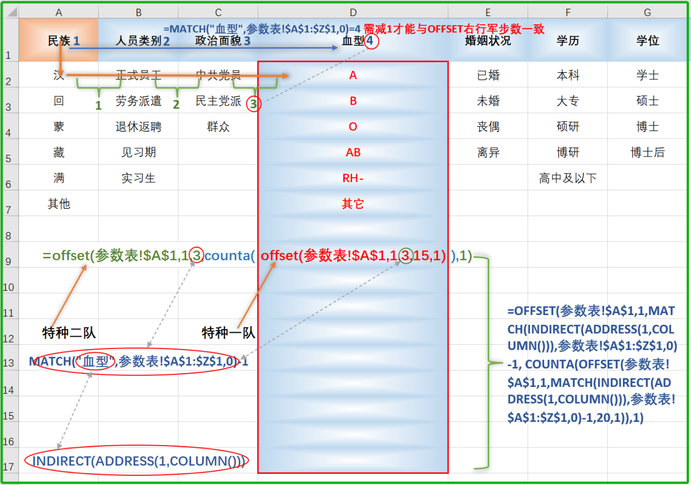The width and height of the screenshot is (691, 485).
Task: Select the 高中及以下 cell
Action: [x=568, y=177]
